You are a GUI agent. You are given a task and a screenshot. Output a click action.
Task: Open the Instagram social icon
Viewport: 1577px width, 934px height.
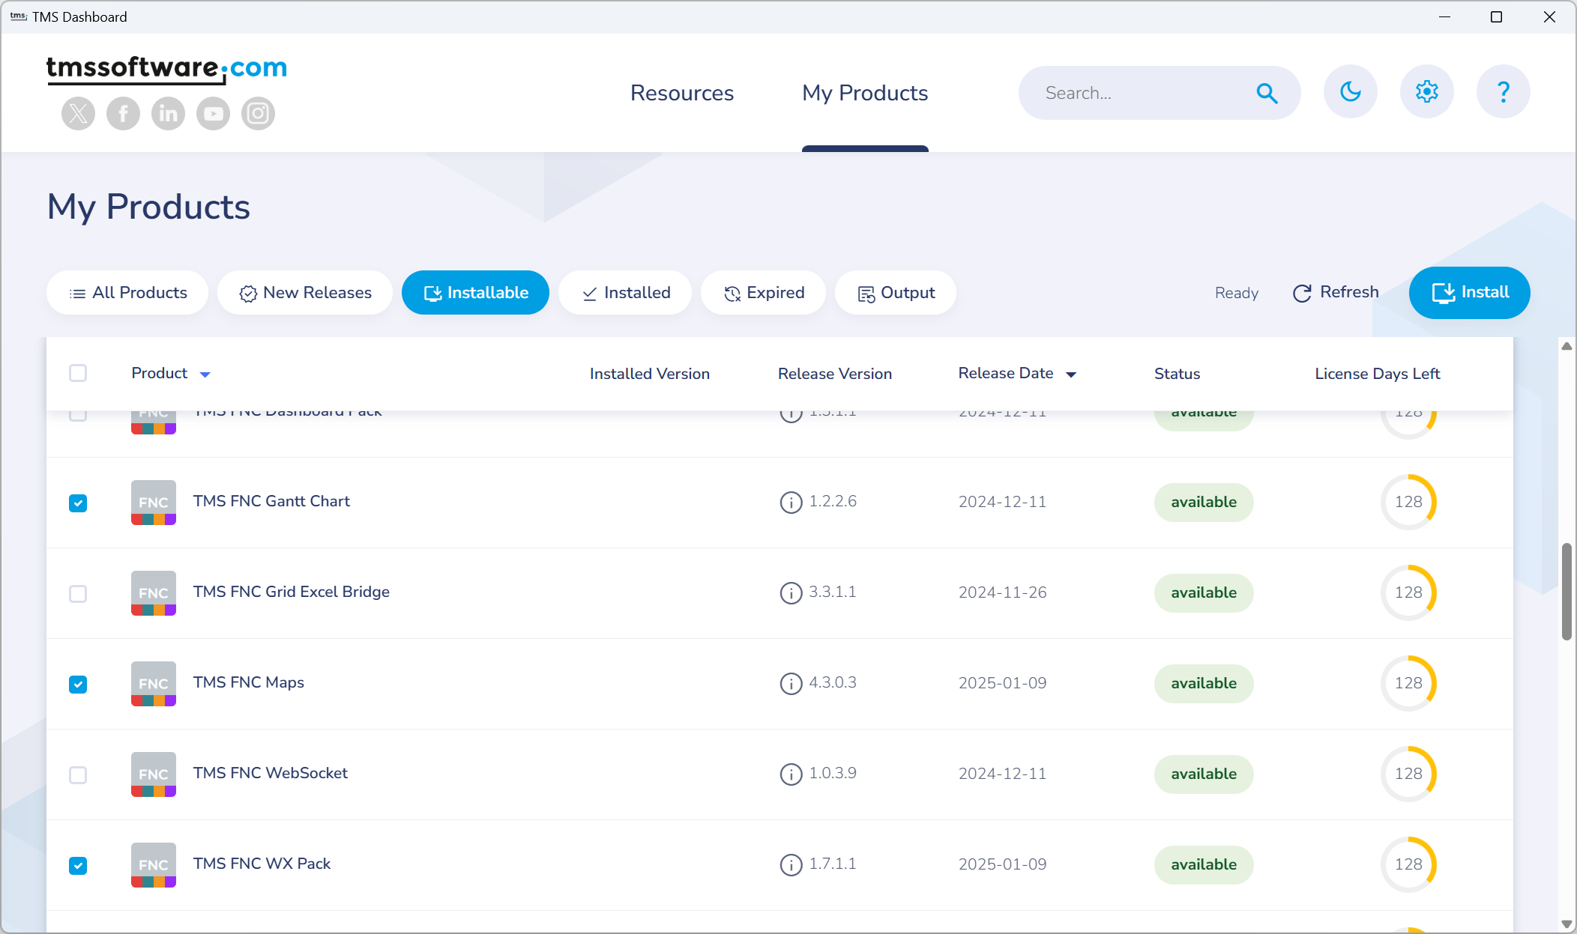pyautogui.click(x=258, y=114)
